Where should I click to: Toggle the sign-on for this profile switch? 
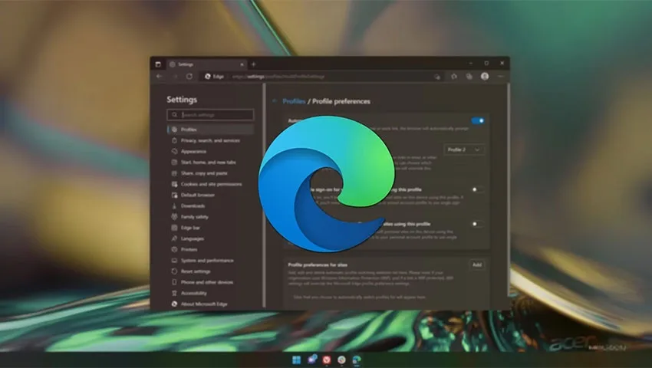(477, 189)
